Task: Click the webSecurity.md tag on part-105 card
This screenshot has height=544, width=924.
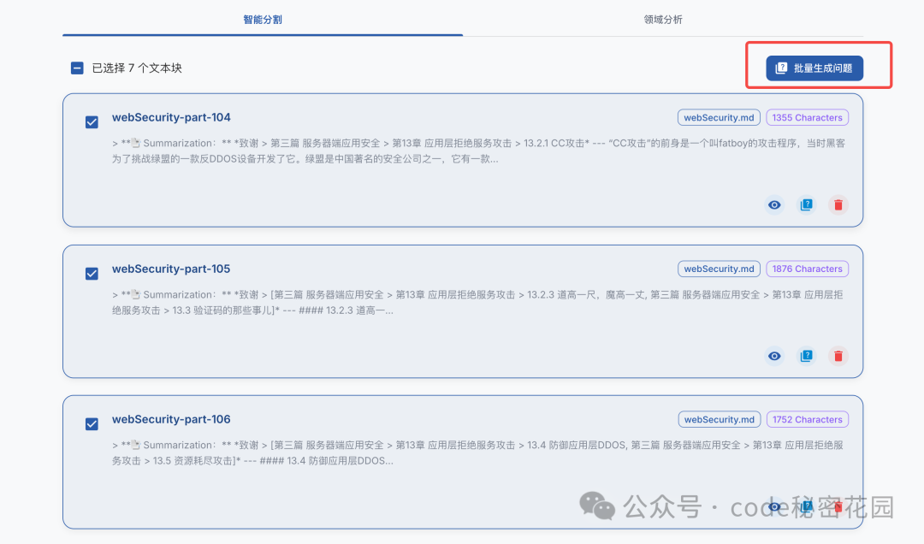Action: click(719, 269)
